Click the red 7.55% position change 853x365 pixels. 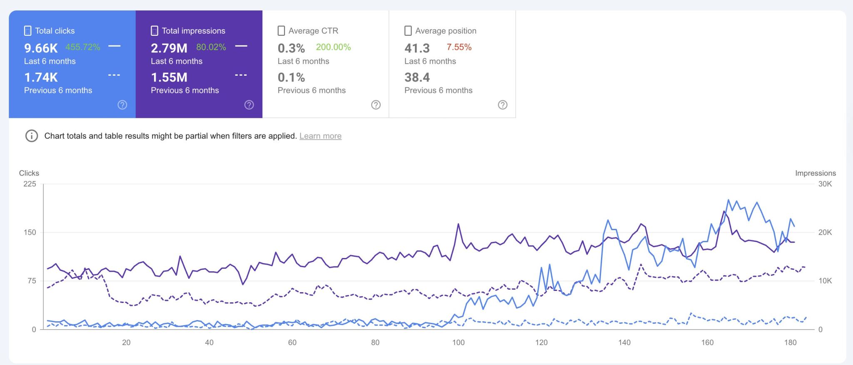pos(459,47)
